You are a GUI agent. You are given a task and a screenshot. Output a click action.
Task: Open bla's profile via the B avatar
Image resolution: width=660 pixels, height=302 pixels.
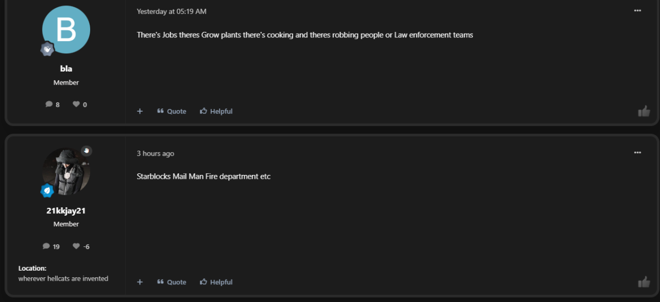(66, 30)
